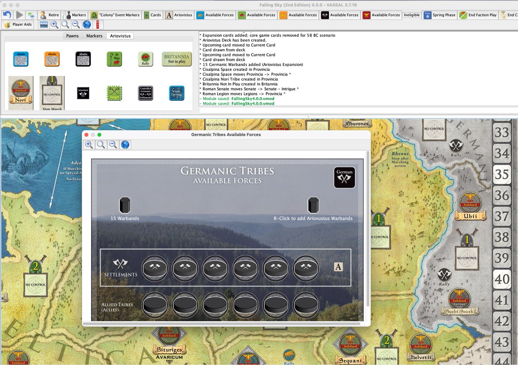
Task: Click the globe overview icon
Action: (87, 24)
